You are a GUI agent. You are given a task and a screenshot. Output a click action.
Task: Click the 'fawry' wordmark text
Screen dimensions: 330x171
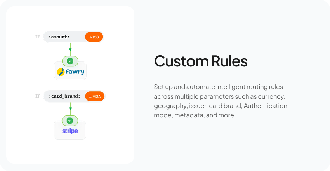coord(74,72)
